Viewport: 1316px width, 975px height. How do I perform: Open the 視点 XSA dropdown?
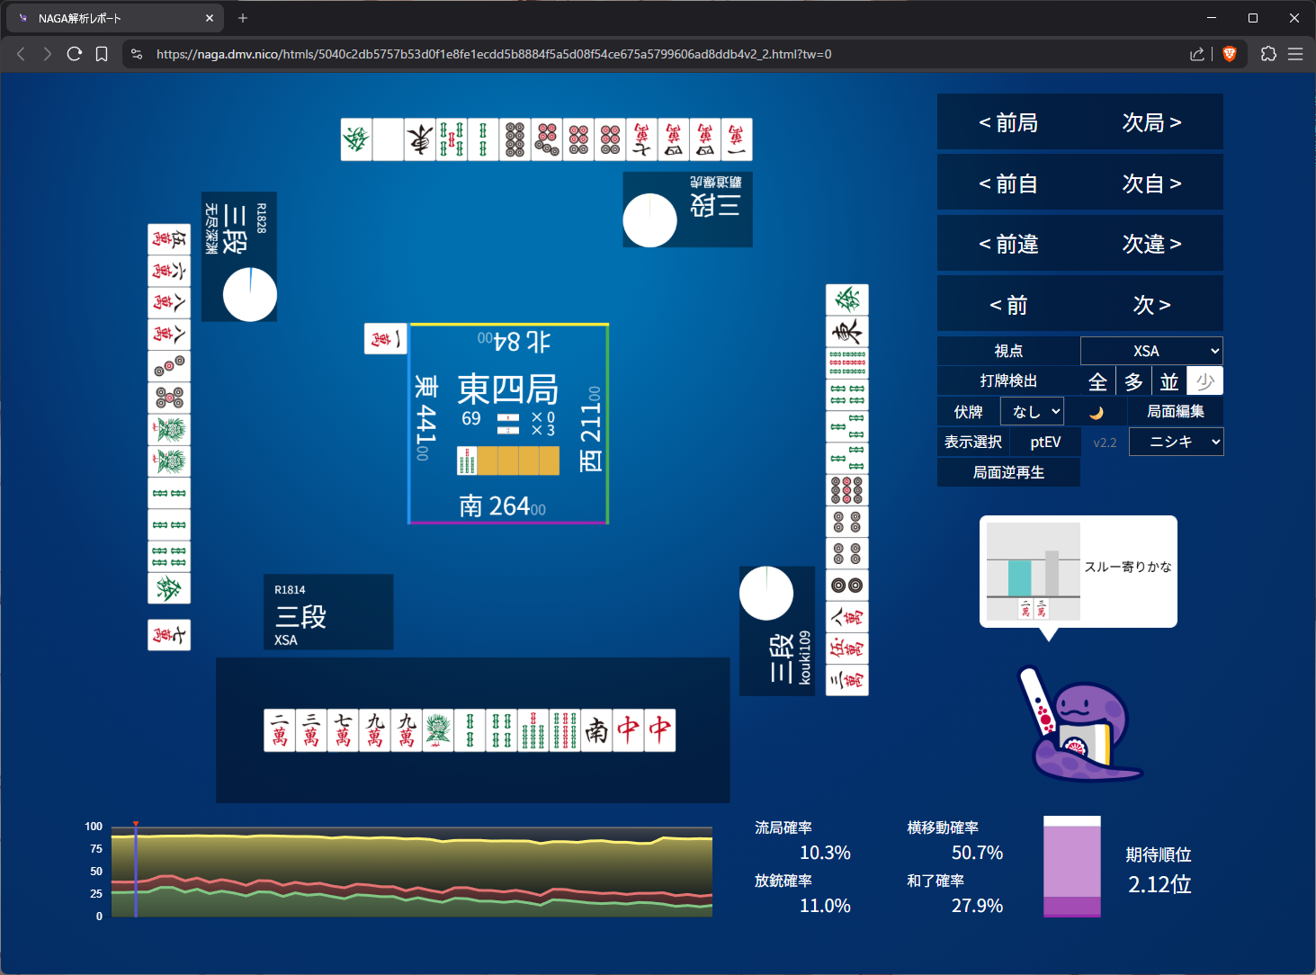tap(1151, 351)
